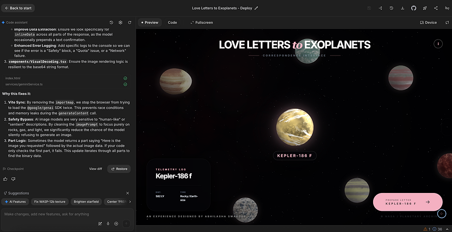This screenshot has width=452, height=232.
Task: Open the preview in Fullscreen
Action: click(x=202, y=23)
